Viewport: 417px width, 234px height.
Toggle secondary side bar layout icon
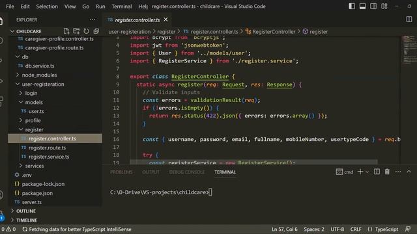[x=373, y=6]
